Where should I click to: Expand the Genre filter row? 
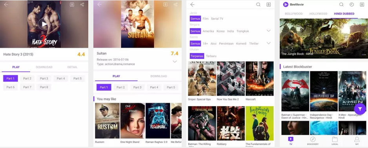269,43
